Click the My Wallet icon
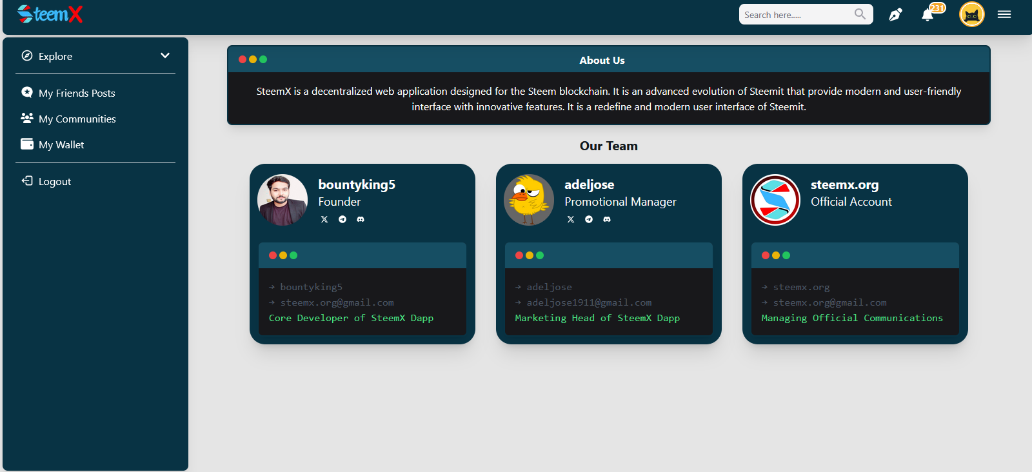The height and width of the screenshot is (472, 1032). click(27, 144)
